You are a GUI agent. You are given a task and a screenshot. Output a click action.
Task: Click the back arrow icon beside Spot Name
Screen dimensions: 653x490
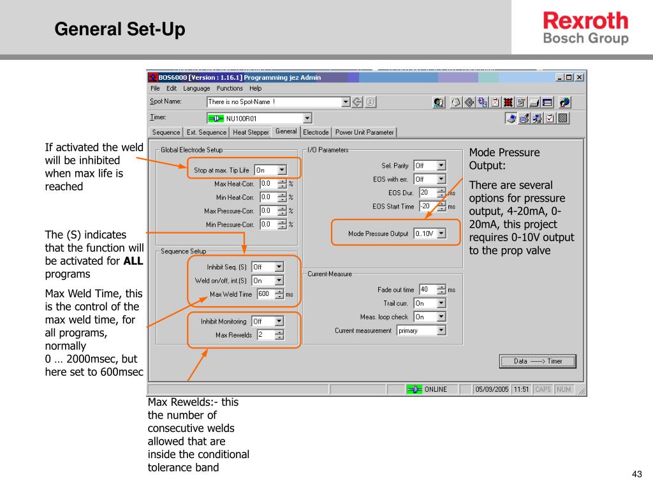coord(357,102)
